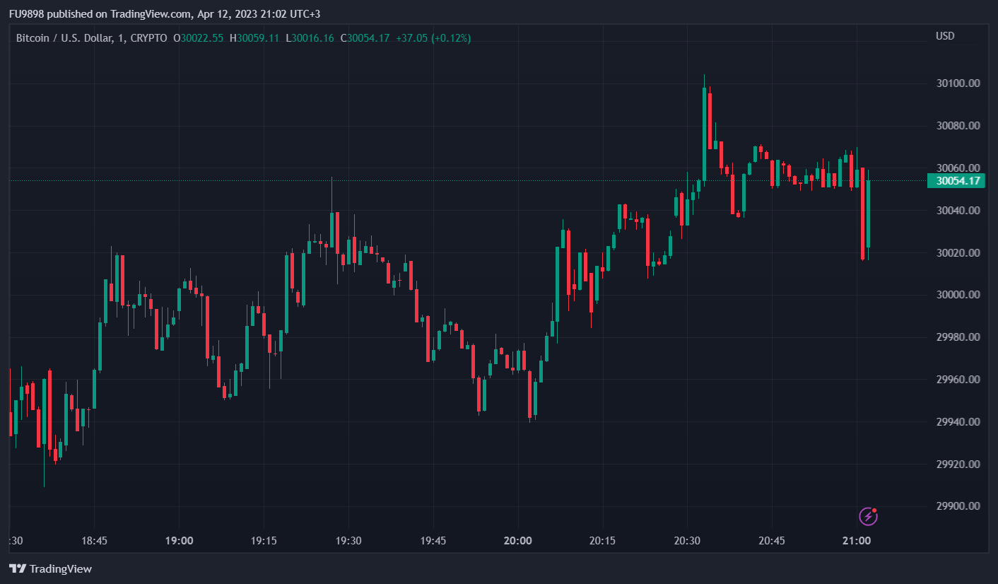Click the +37.05 (+0.12%) price change text
The width and height of the screenshot is (998, 584).
click(x=433, y=38)
